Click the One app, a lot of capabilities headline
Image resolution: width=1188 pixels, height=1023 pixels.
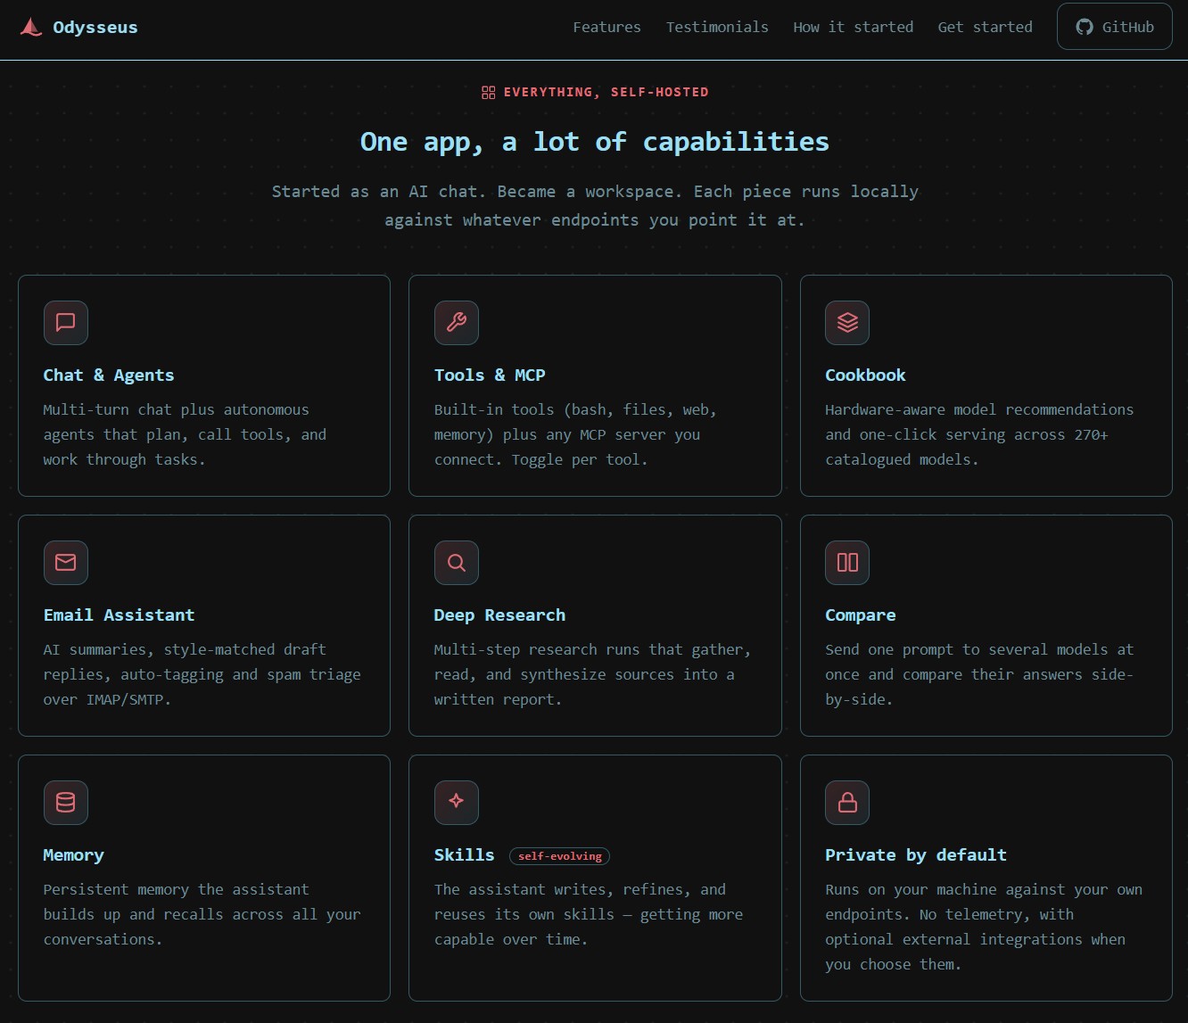point(595,142)
